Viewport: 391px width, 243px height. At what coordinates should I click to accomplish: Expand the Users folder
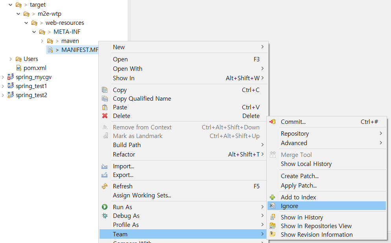(x=11, y=59)
